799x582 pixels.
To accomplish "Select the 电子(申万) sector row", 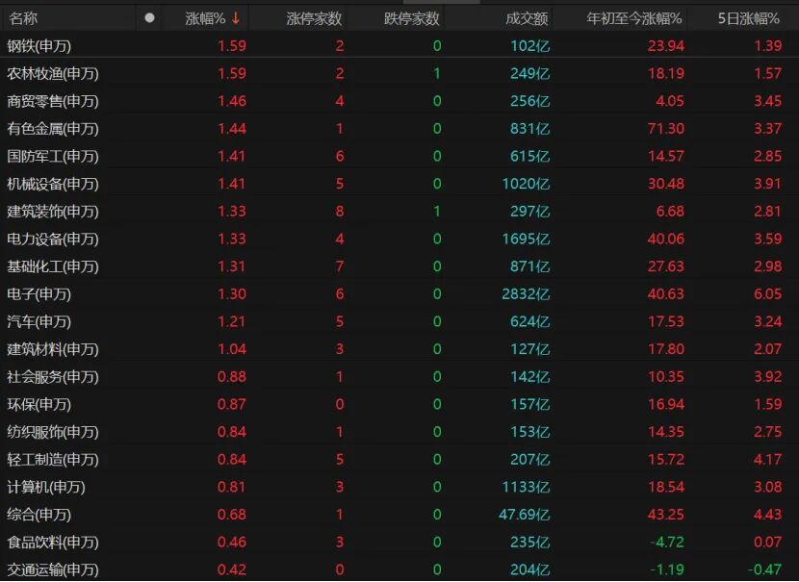I will (x=39, y=294).
